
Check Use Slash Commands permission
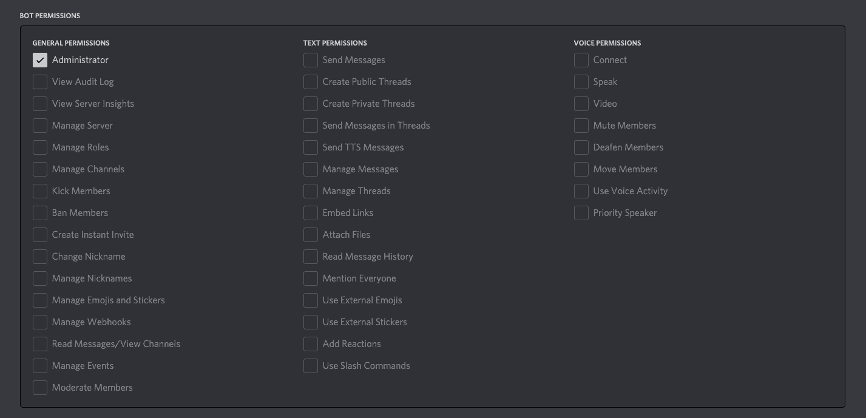tap(311, 365)
